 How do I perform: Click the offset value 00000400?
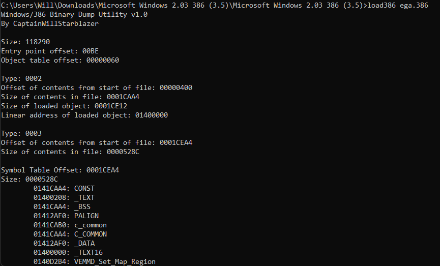click(175, 88)
